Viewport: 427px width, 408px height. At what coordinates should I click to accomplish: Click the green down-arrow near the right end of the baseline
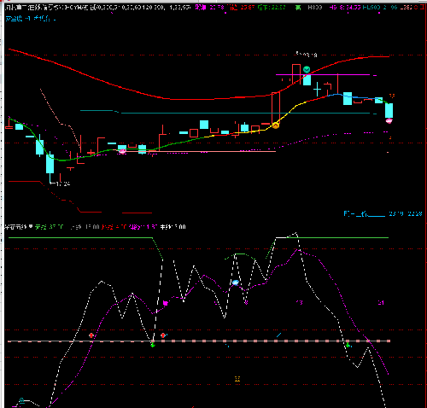tap(348, 345)
